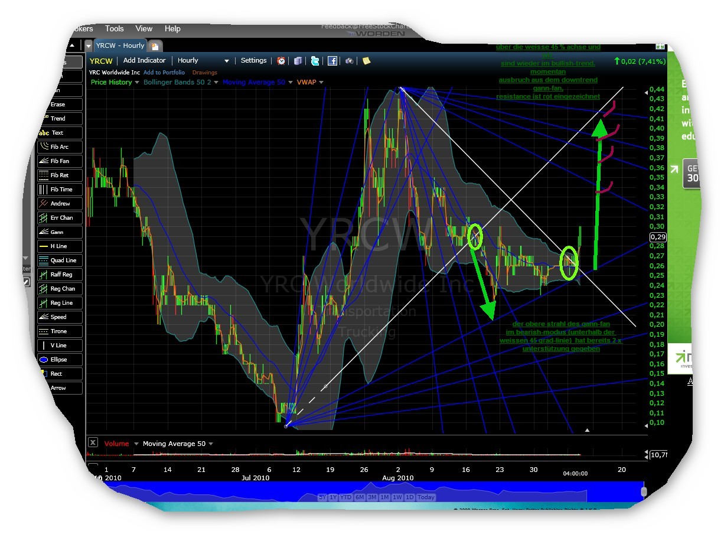Select the Text annotation tool
Viewport: 724px width, 534px height.
coord(59,132)
